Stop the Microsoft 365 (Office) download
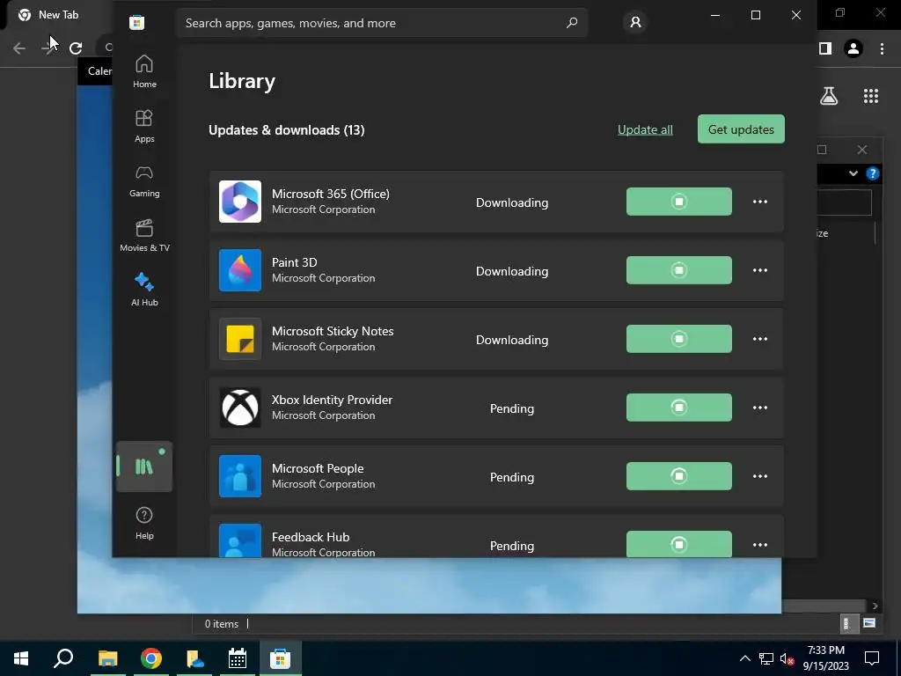Screen dimensions: 901x676 click(678, 202)
